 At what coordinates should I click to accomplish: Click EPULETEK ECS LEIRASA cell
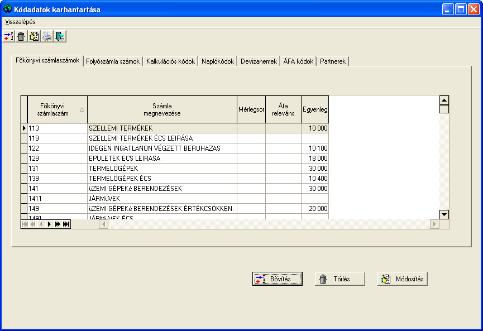(162, 159)
